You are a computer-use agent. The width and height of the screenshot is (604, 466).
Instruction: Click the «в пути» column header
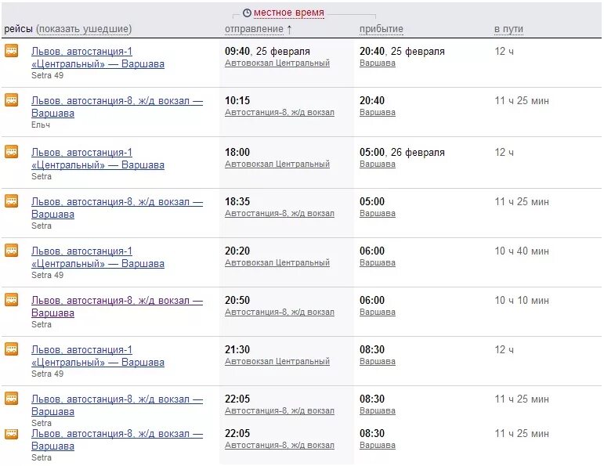pyautogui.click(x=508, y=29)
